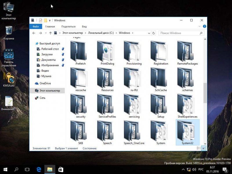Expand the chevron after Этот компьютер breadcrumb
232x174 pixels.
tap(85, 33)
